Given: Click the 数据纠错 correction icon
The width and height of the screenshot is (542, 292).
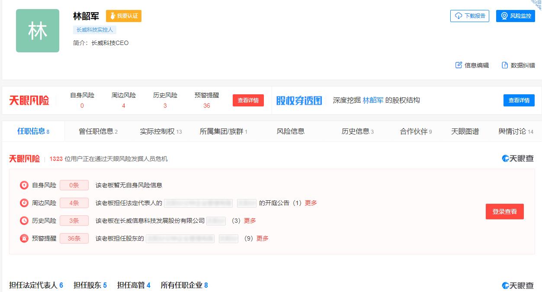Looking at the screenshot, I should point(505,65).
